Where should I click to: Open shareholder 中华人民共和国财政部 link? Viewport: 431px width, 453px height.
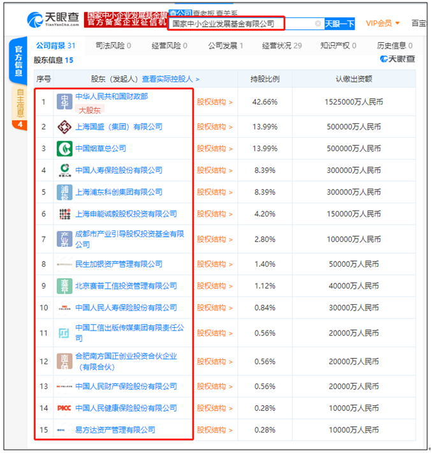click(112, 96)
